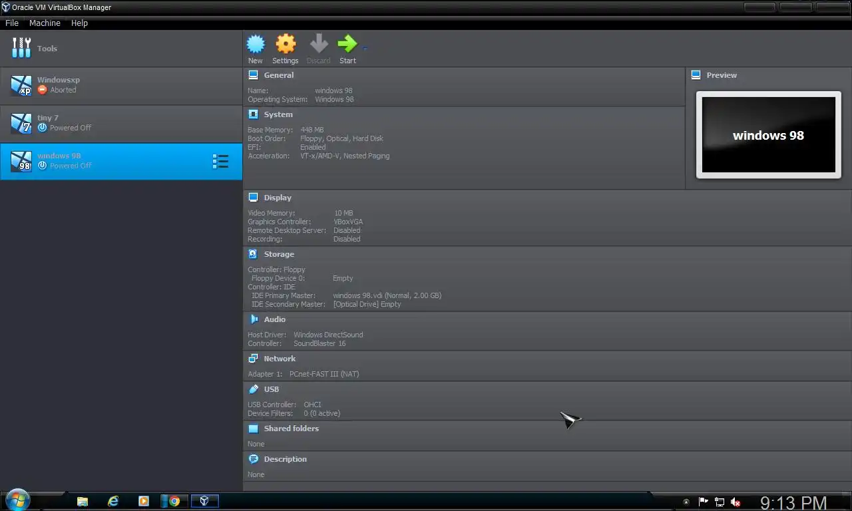Image resolution: width=852 pixels, height=511 pixels.
Task: Open the File menu
Action: (12, 23)
